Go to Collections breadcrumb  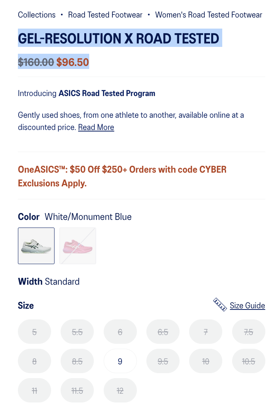(x=37, y=15)
